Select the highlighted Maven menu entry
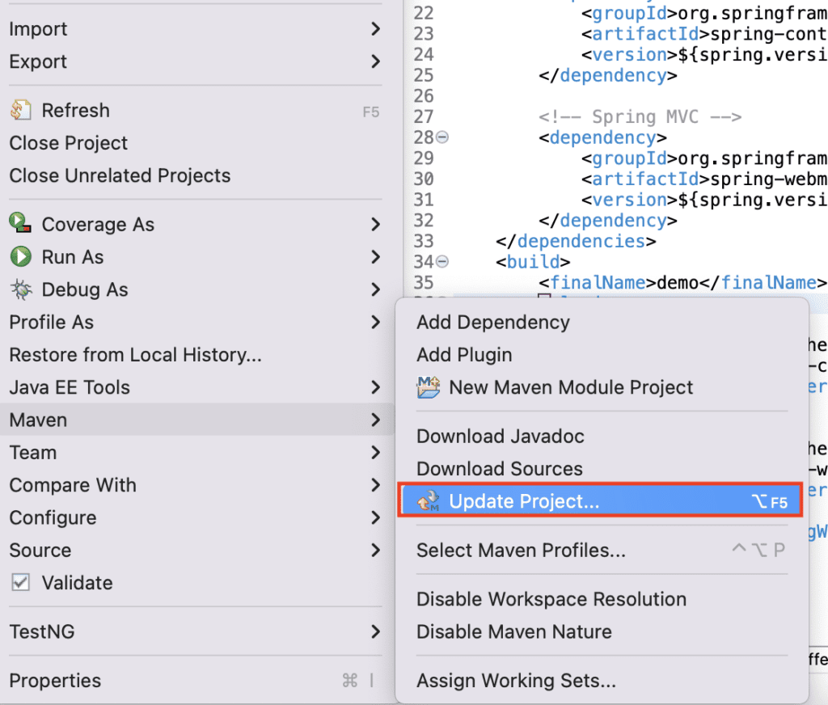The width and height of the screenshot is (828, 705). (196, 420)
